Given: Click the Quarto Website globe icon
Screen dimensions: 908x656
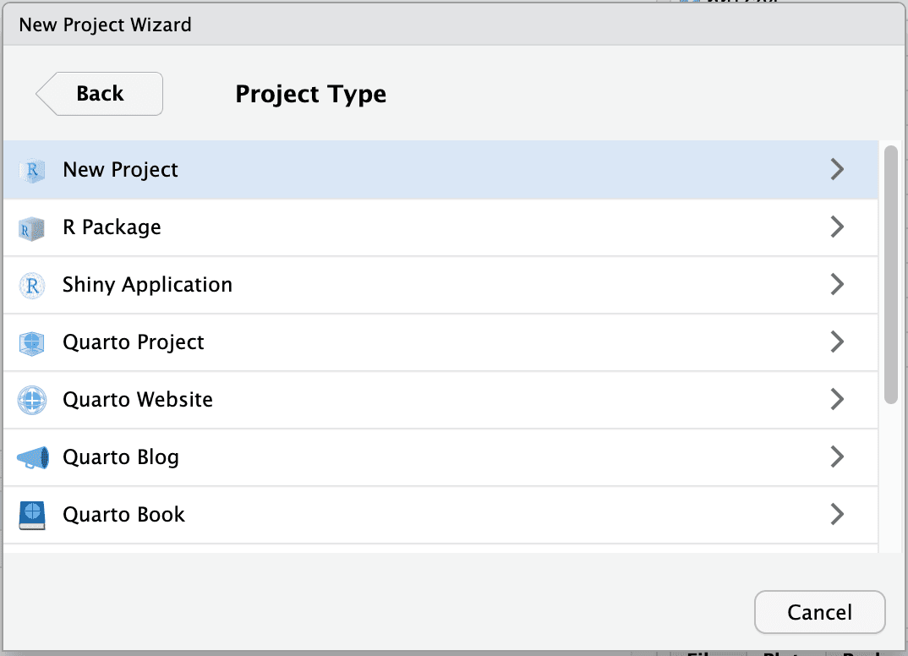Looking at the screenshot, I should coord(32,399).
